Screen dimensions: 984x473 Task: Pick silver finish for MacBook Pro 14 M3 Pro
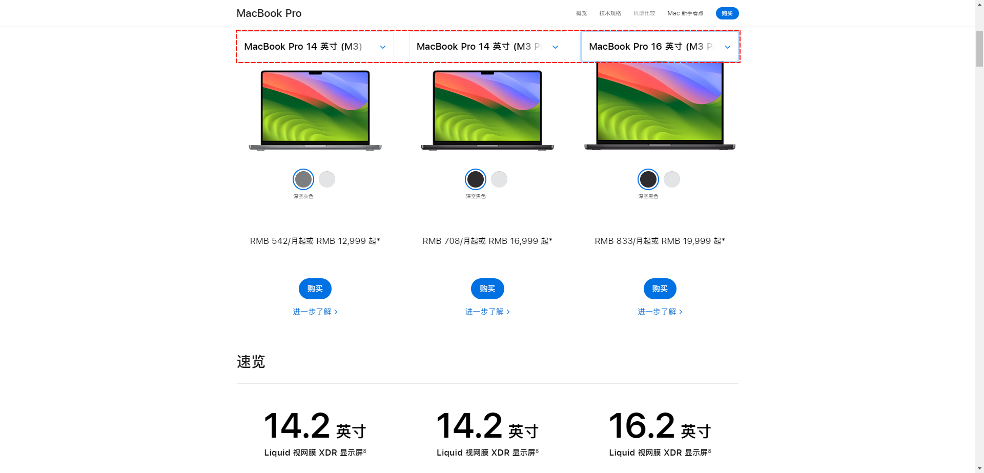point(499,179)
